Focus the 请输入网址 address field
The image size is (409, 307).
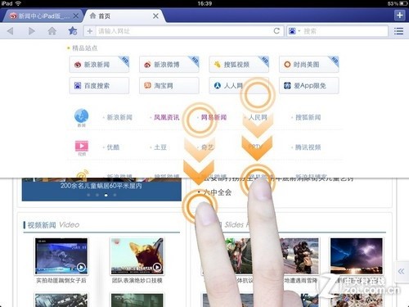tap(184, 31)
